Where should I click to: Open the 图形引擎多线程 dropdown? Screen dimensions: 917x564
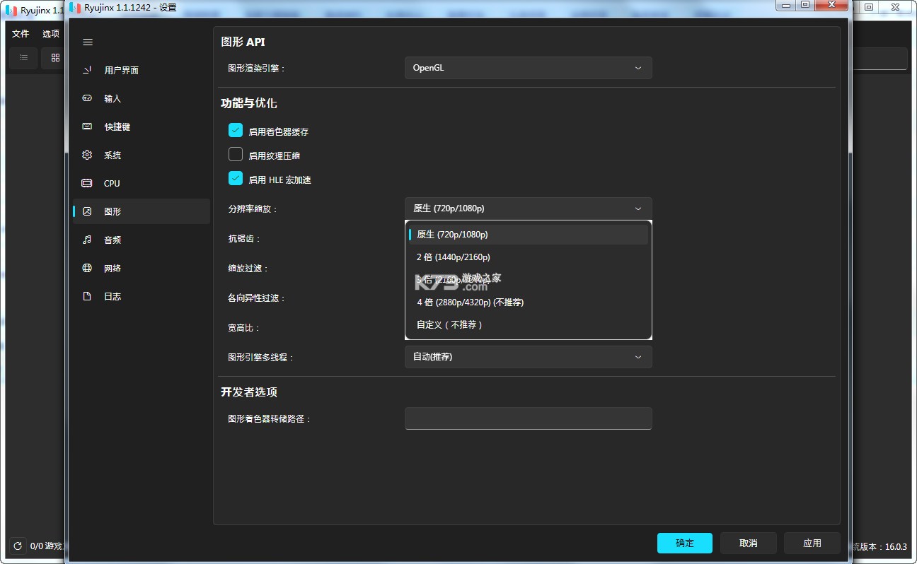[529, 357]
